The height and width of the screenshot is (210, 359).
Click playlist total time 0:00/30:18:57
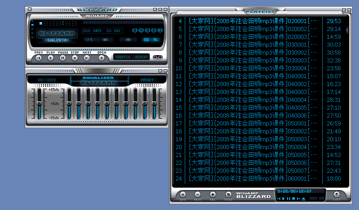tap(294, 191)
